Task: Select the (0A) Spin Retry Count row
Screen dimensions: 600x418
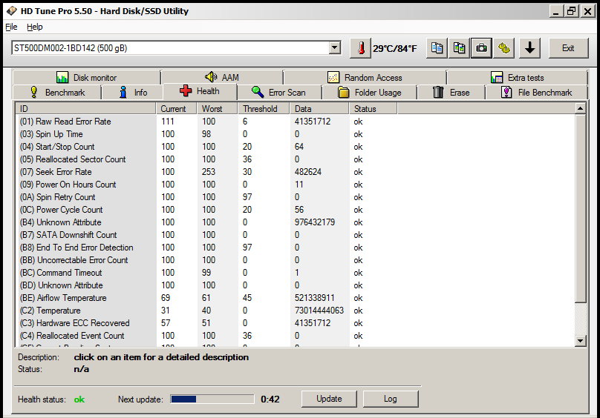Action: pos(295,197)
